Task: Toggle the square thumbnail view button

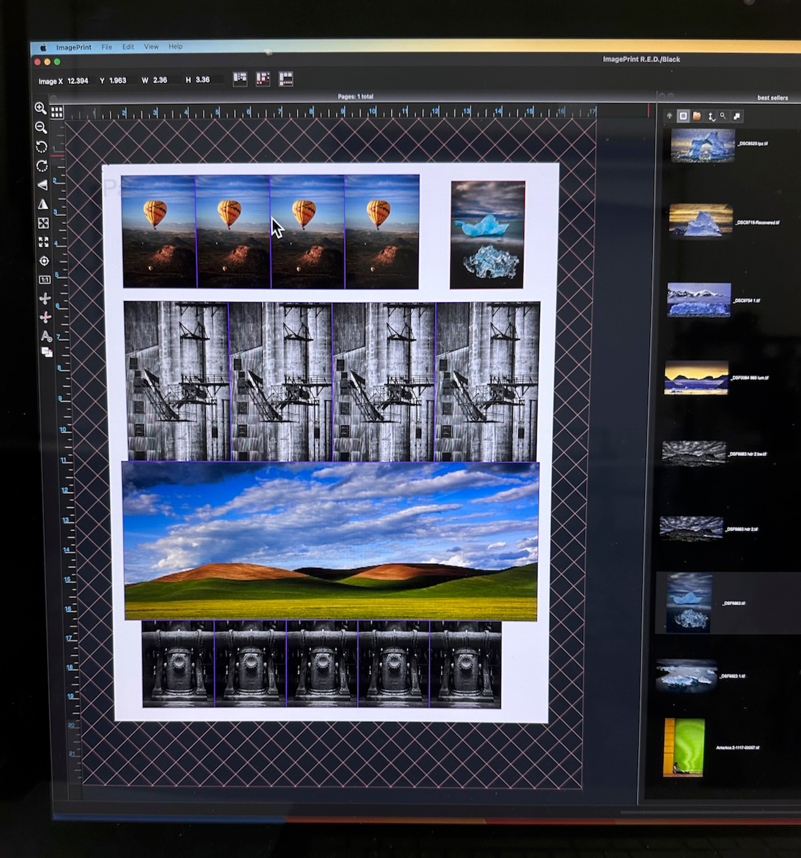Action: point(683,116)
